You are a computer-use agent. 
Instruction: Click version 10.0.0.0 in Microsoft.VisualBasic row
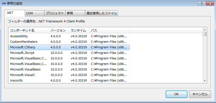57,69
